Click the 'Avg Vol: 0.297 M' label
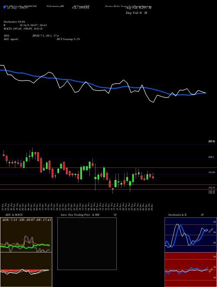 tap(139, 8)
